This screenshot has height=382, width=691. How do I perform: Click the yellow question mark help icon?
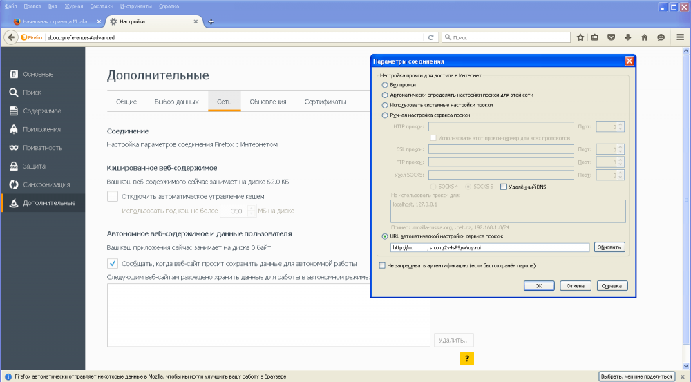click(466, 359)
